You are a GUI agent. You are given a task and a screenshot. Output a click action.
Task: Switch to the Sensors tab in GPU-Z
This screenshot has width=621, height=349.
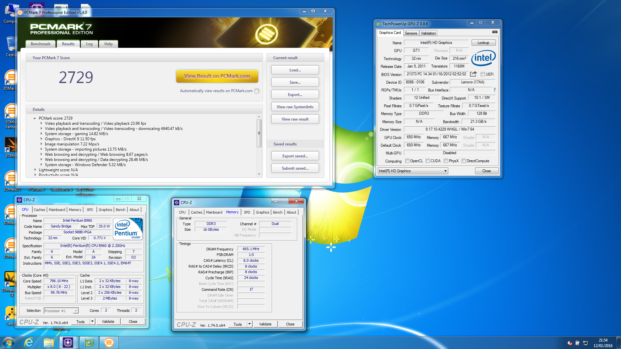[411, 33]
